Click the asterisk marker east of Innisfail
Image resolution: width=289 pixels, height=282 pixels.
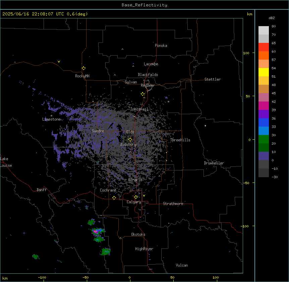(x=168, y=101)
